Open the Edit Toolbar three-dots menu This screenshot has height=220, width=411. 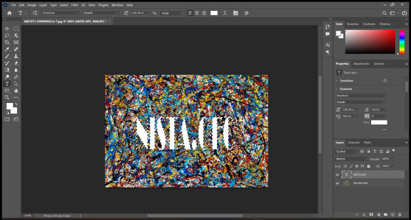pyautogui.click(x=16, y=97)
